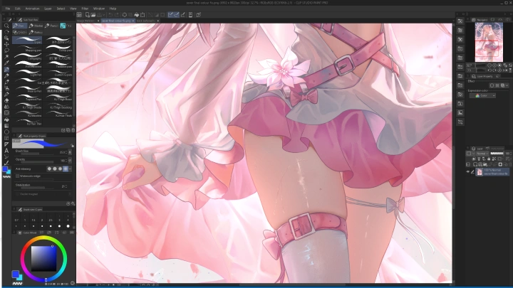Click the Fill icon in command bar

(x=136, y=15)
